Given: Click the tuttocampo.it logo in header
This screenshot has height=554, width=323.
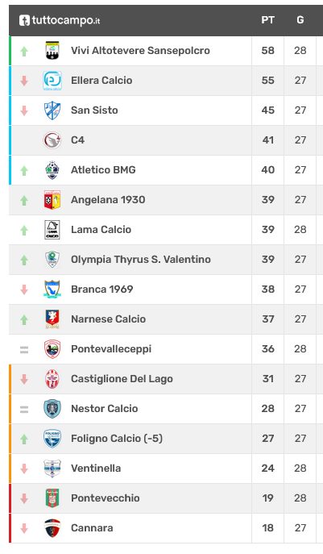Looking at the screenshot, I should point(60,20).
